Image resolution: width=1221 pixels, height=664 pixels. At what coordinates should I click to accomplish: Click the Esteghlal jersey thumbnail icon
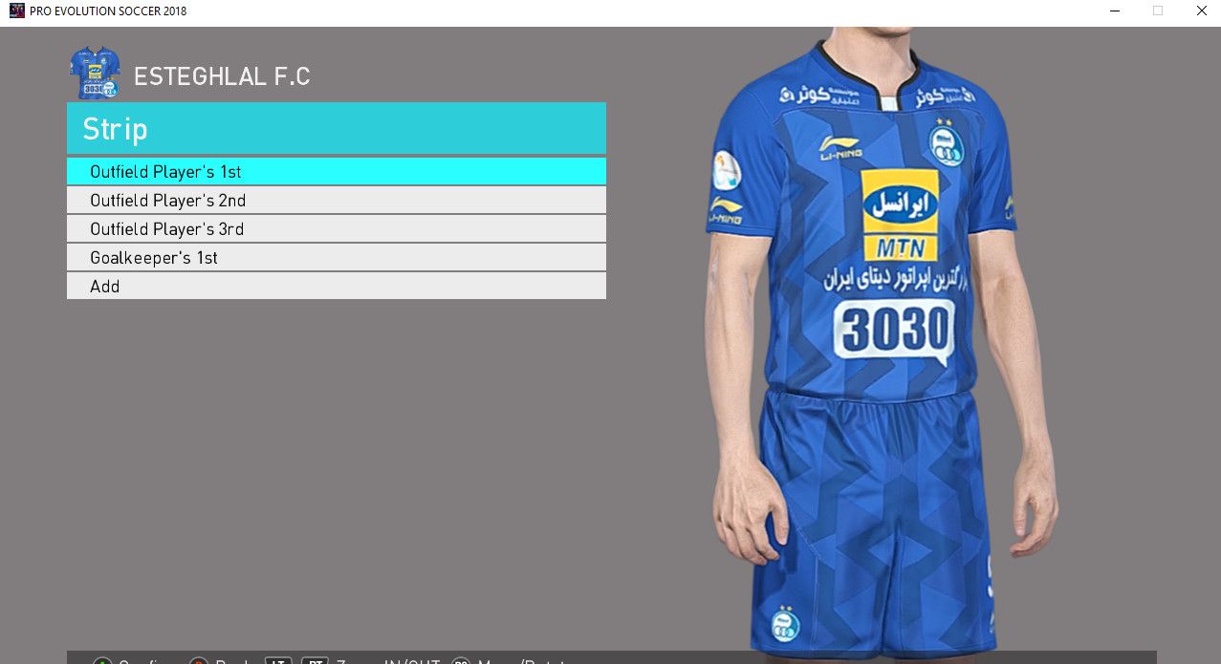[x=95, y=74]
